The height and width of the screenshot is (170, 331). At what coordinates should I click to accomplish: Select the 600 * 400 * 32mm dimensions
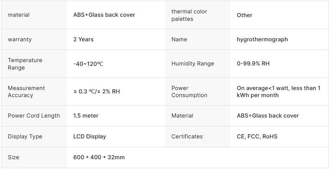(99, 157)
